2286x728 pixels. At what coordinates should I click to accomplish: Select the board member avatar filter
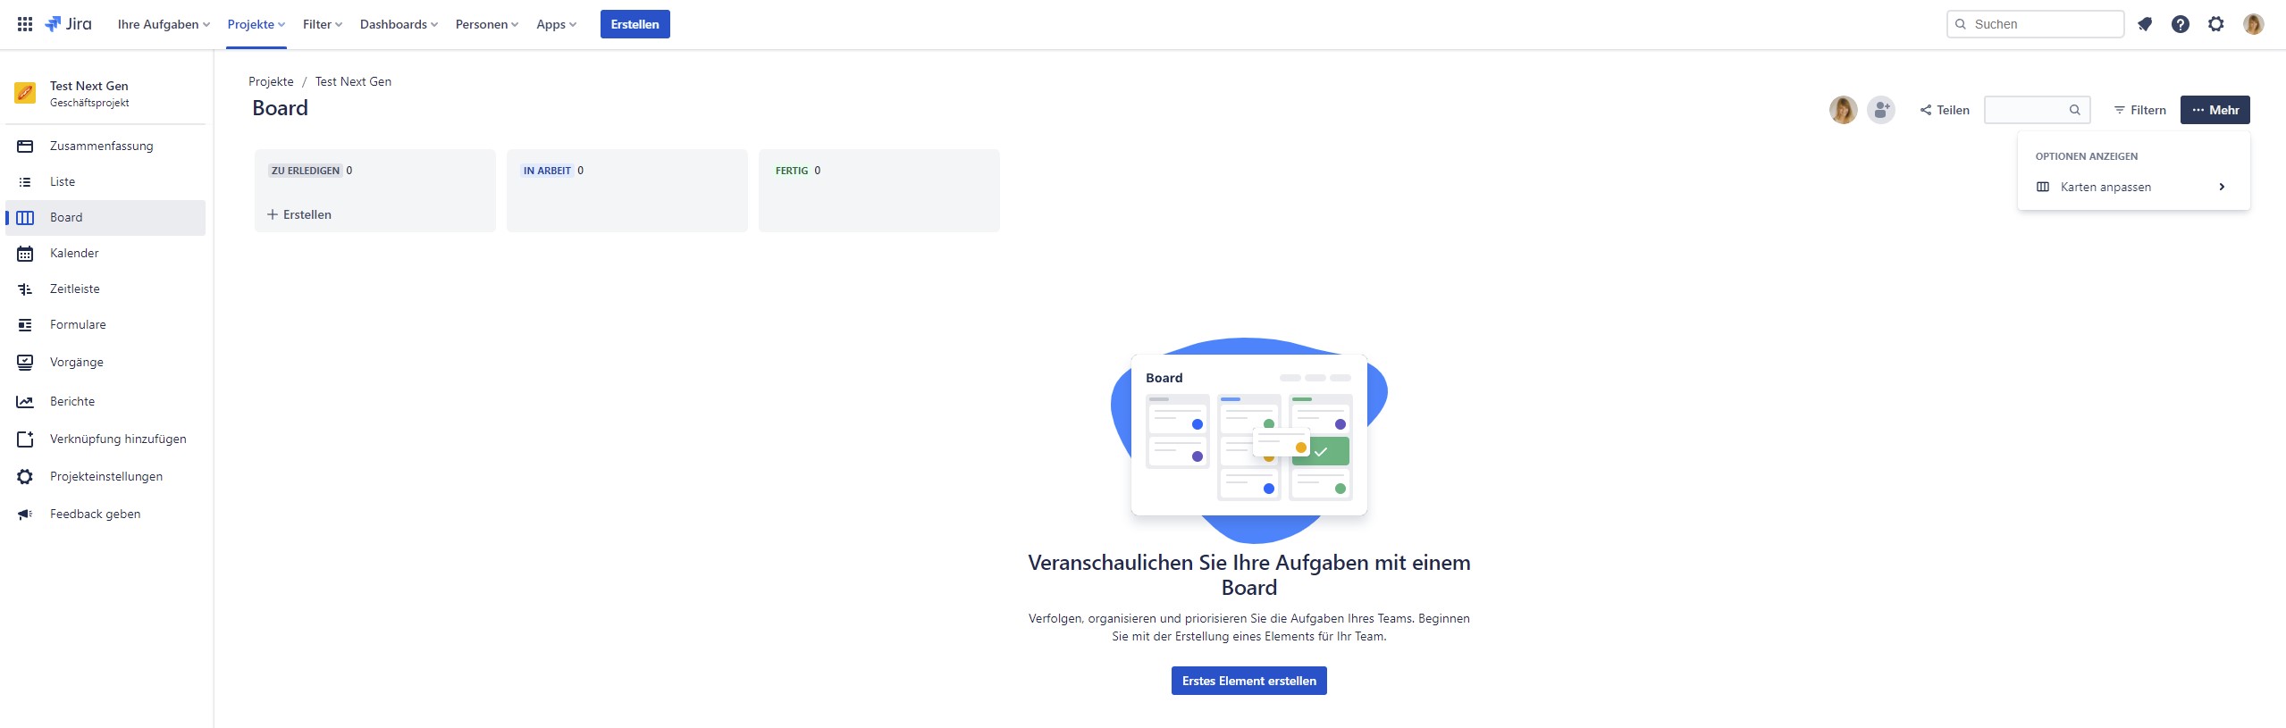1844,110
